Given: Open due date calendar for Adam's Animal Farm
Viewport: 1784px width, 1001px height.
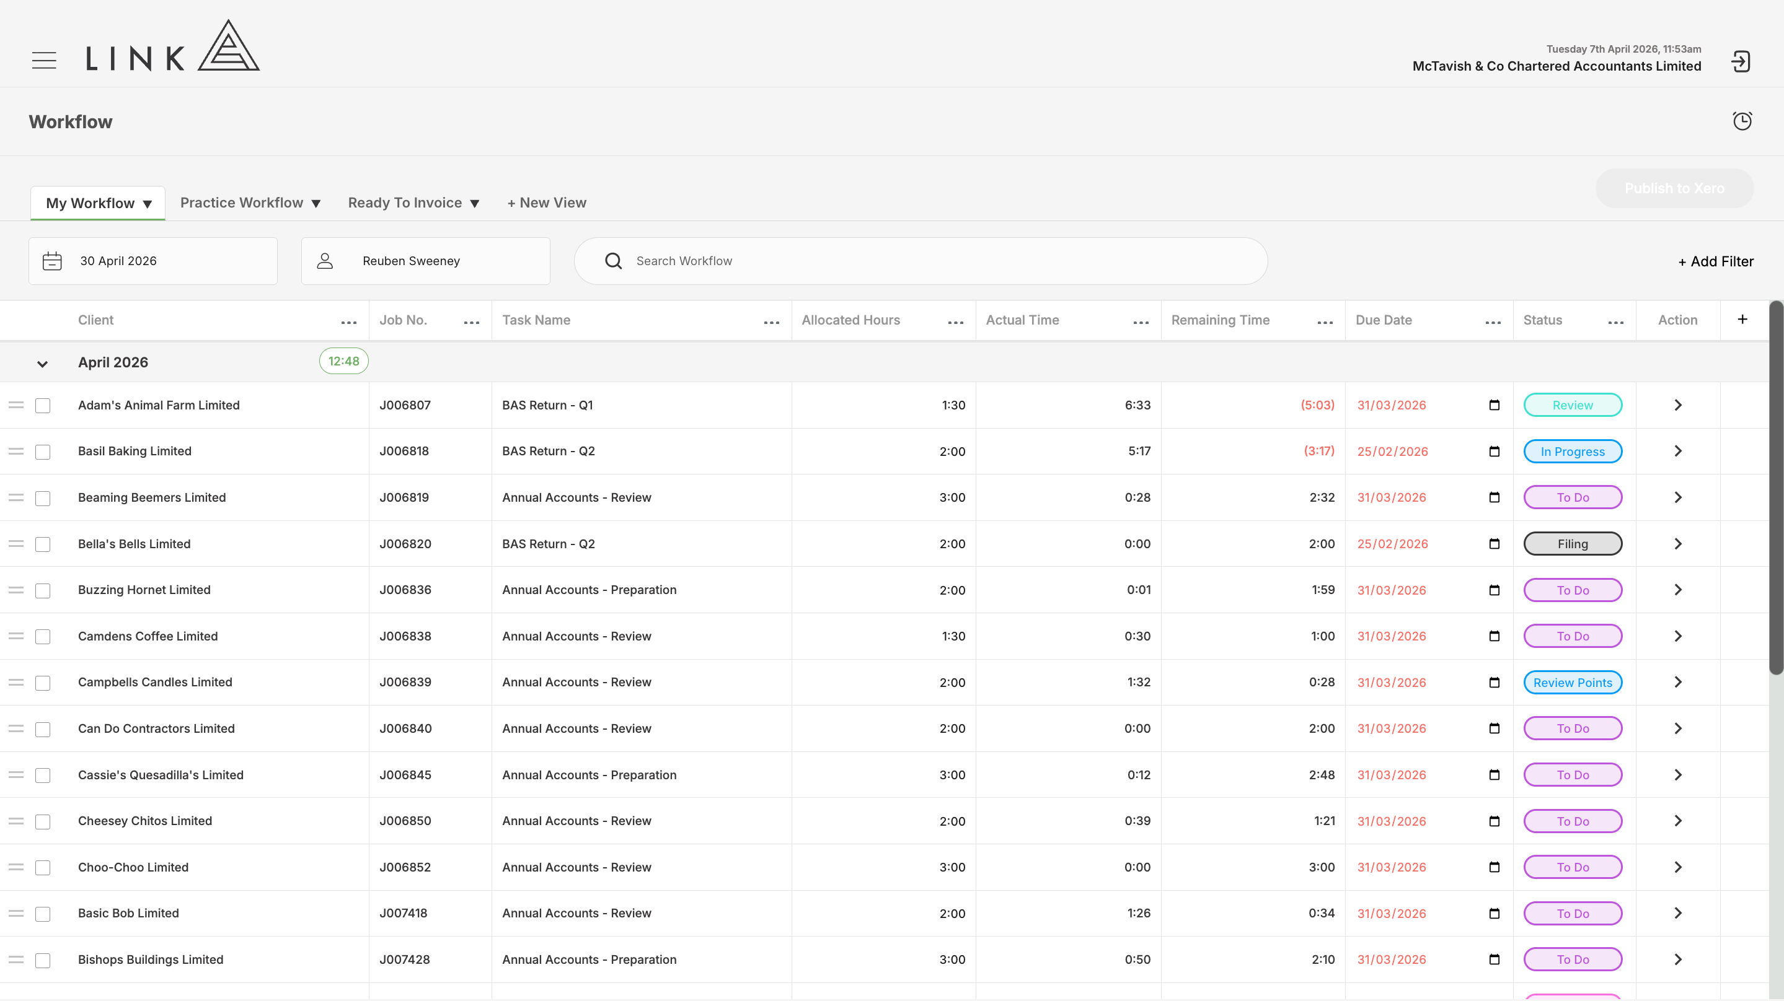Looking at the screenshot, I should [x=1494, y=405].
